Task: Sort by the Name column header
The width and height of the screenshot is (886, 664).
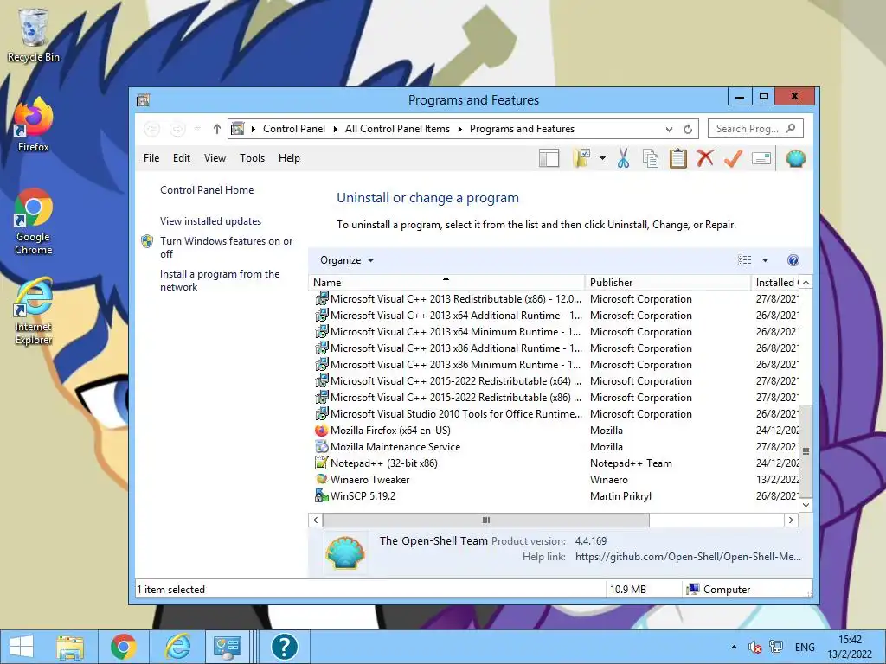Action: coord(446,283)
